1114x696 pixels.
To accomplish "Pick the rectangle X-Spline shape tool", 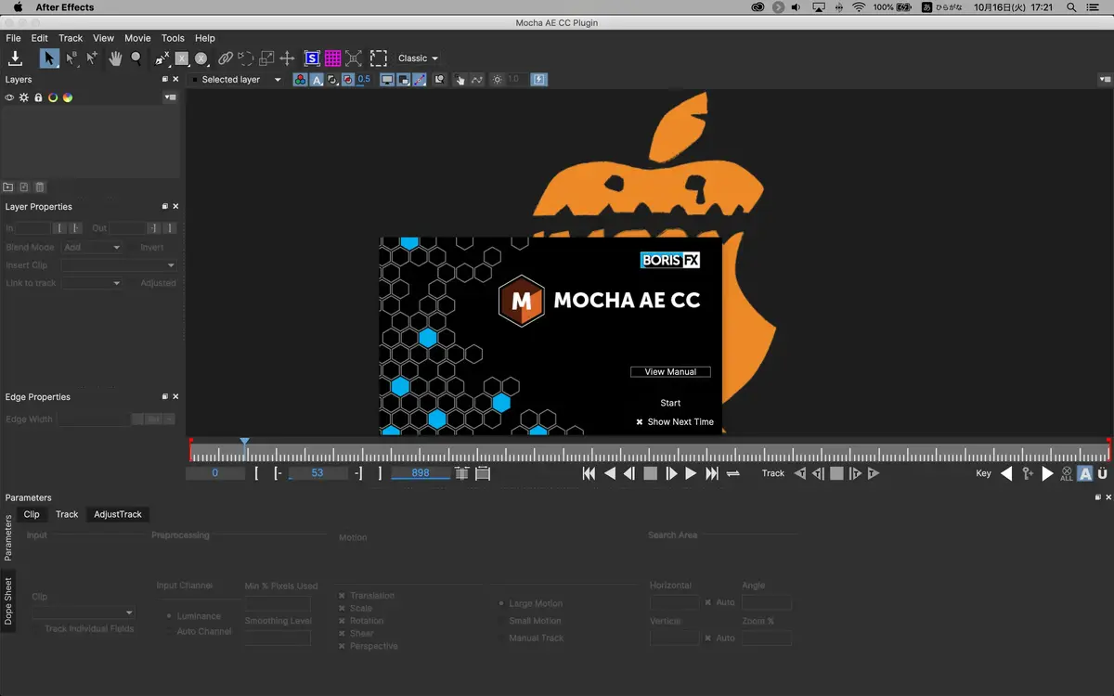I will (182, 58).
